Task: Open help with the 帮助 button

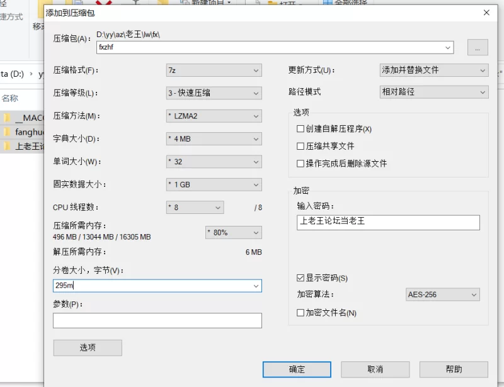Action: (454, 369)
